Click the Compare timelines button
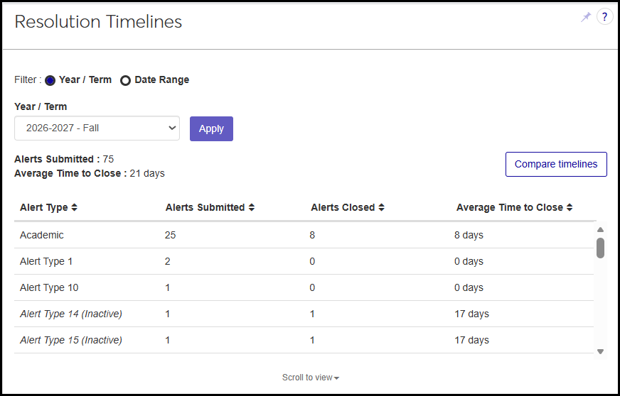Image resolution: width=620 pixels, height=396 pixels. 556,164
